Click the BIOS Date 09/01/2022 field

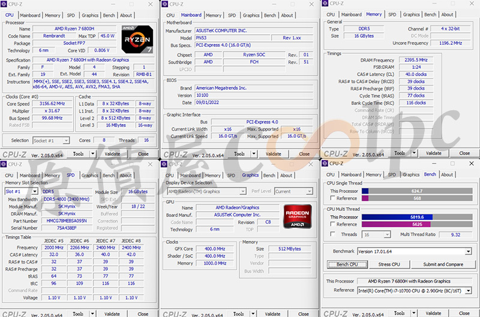point(254,102)
